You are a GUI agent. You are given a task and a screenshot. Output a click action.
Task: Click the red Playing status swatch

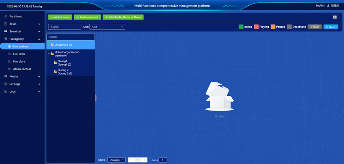(x=256, y=27)
